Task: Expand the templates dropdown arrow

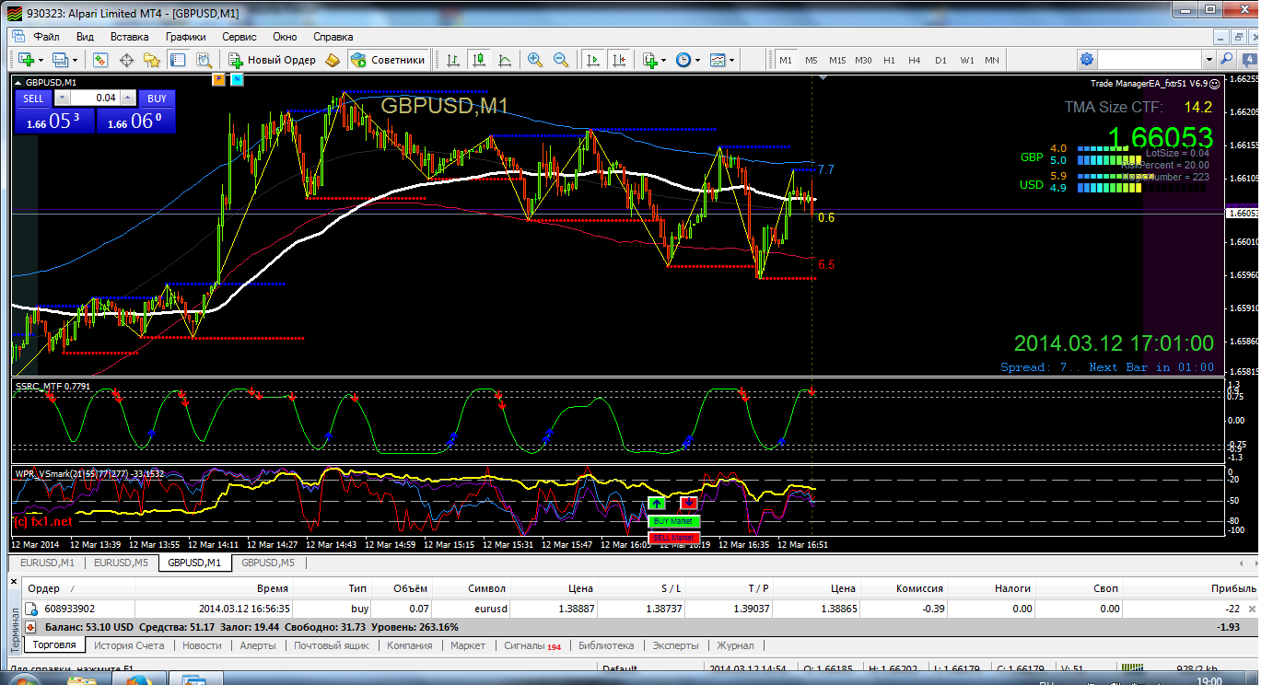Action: pyautogui.click(x=732, y=60)
